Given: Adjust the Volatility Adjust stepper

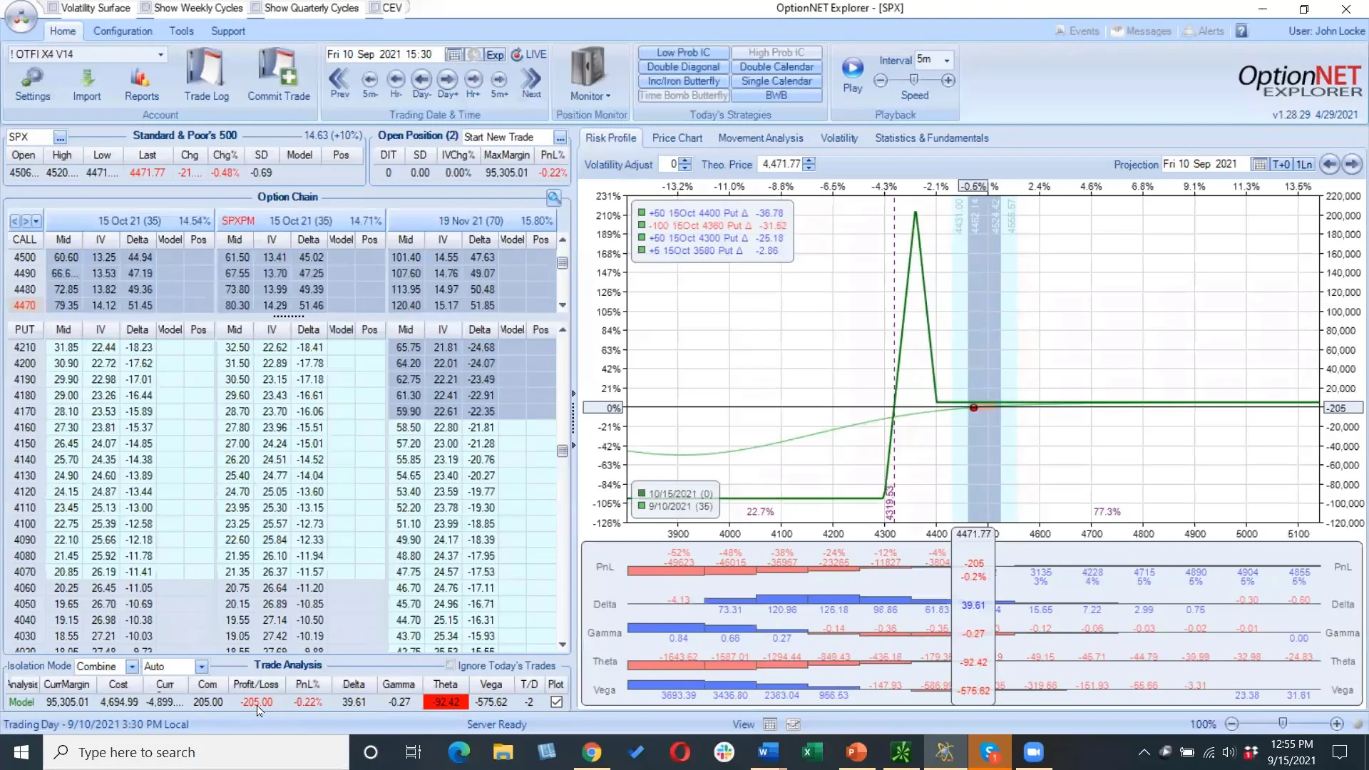Looking at the screenshot, I should click(685, 165).
